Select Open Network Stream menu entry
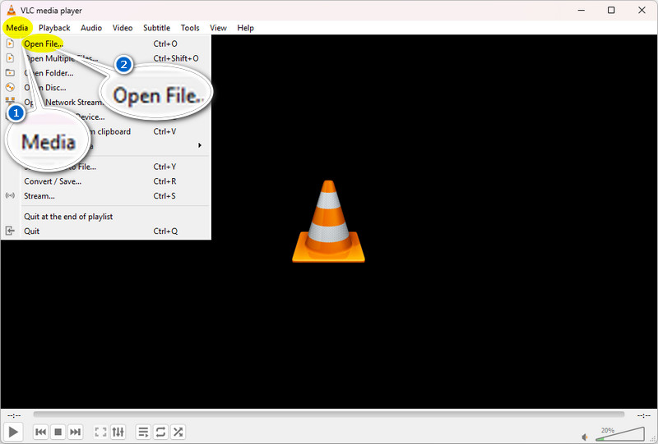 106,103
